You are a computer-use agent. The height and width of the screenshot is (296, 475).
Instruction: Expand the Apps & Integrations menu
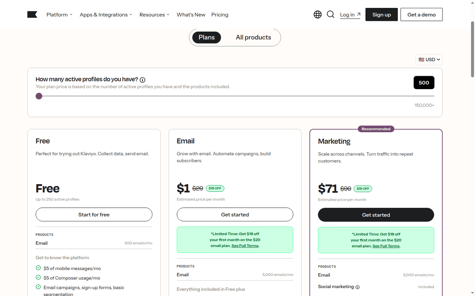click(106, 15)
